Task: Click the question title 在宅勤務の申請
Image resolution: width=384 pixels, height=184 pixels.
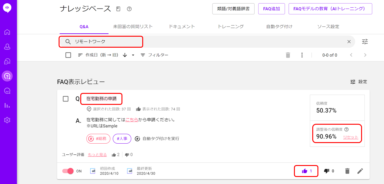Action: pos(101,99)
